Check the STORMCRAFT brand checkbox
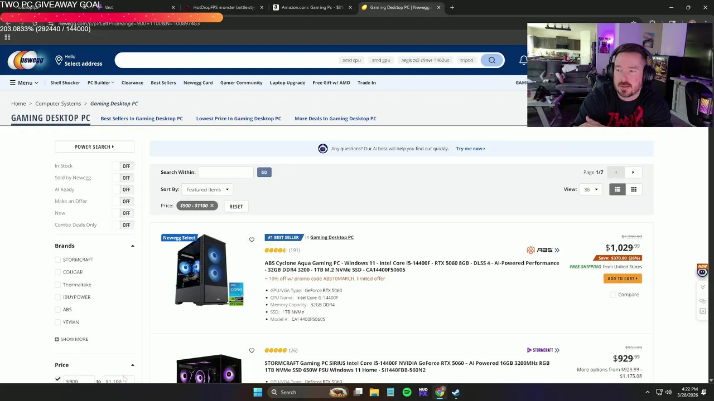 tap(57, 260)
